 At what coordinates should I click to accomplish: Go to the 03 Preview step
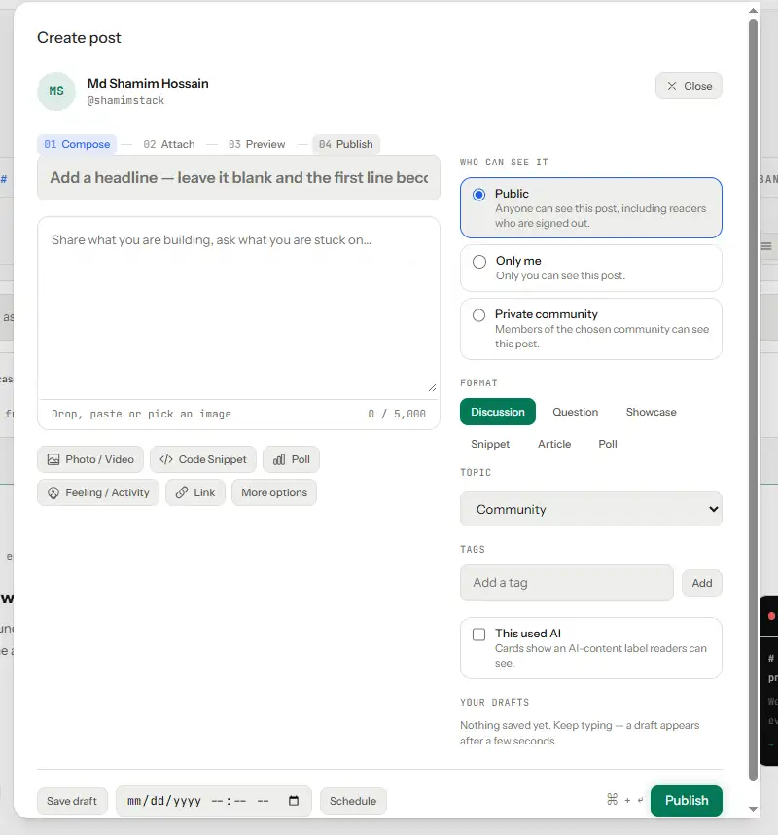tap(257, 144)
